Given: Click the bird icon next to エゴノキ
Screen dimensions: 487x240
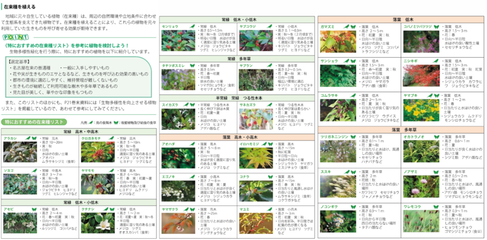Looking at the screenshot, I should tap(192, 176).
